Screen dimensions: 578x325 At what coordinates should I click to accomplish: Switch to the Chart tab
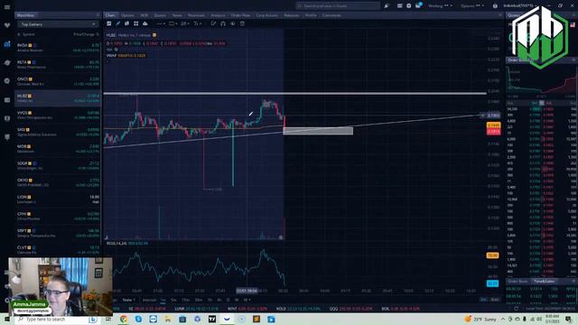[x=110, y=15]
